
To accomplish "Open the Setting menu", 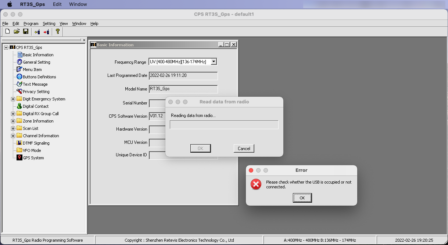I will (49, 24).
